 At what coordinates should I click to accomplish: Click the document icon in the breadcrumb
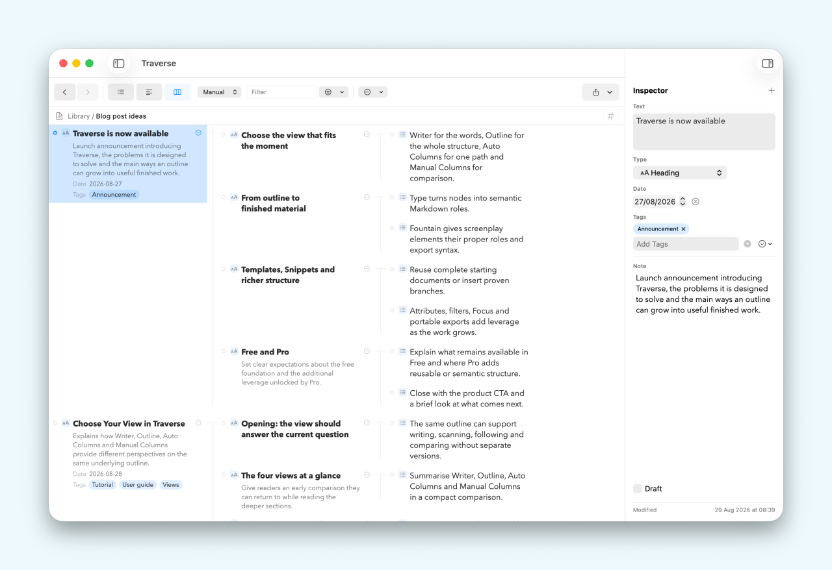pos(60,116)
